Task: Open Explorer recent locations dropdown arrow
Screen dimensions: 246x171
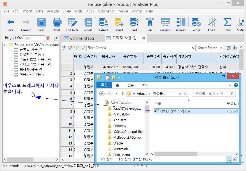Action: pyautogui.click(x=116, y=94)
